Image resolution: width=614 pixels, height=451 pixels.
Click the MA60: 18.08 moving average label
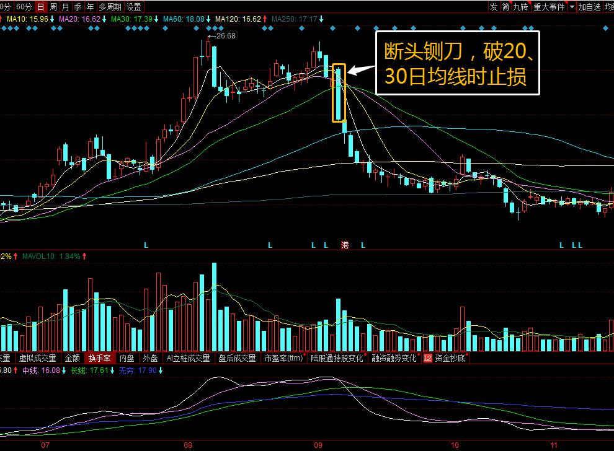click(184, 19)
